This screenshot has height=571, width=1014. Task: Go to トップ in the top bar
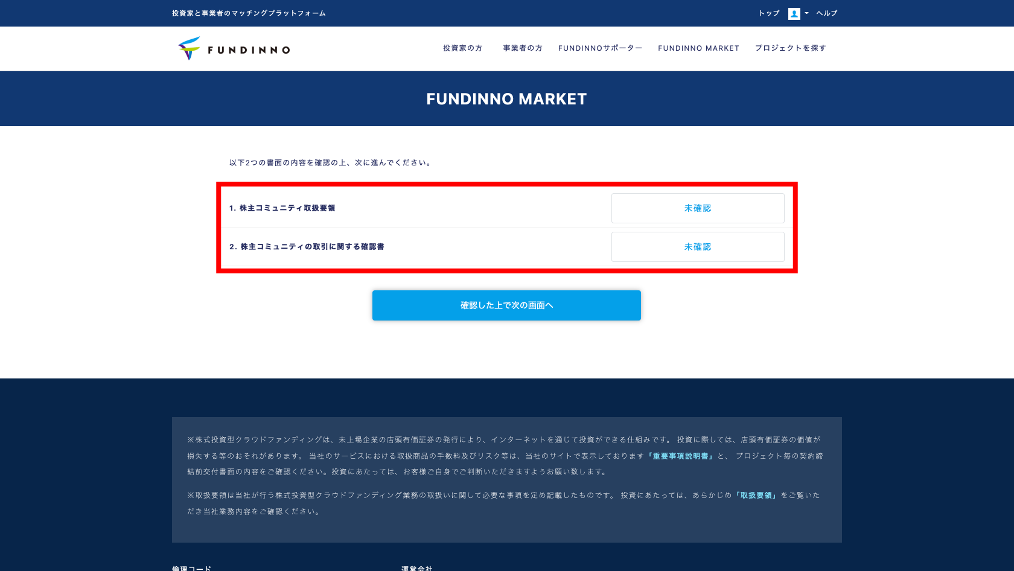coord(769,13)
